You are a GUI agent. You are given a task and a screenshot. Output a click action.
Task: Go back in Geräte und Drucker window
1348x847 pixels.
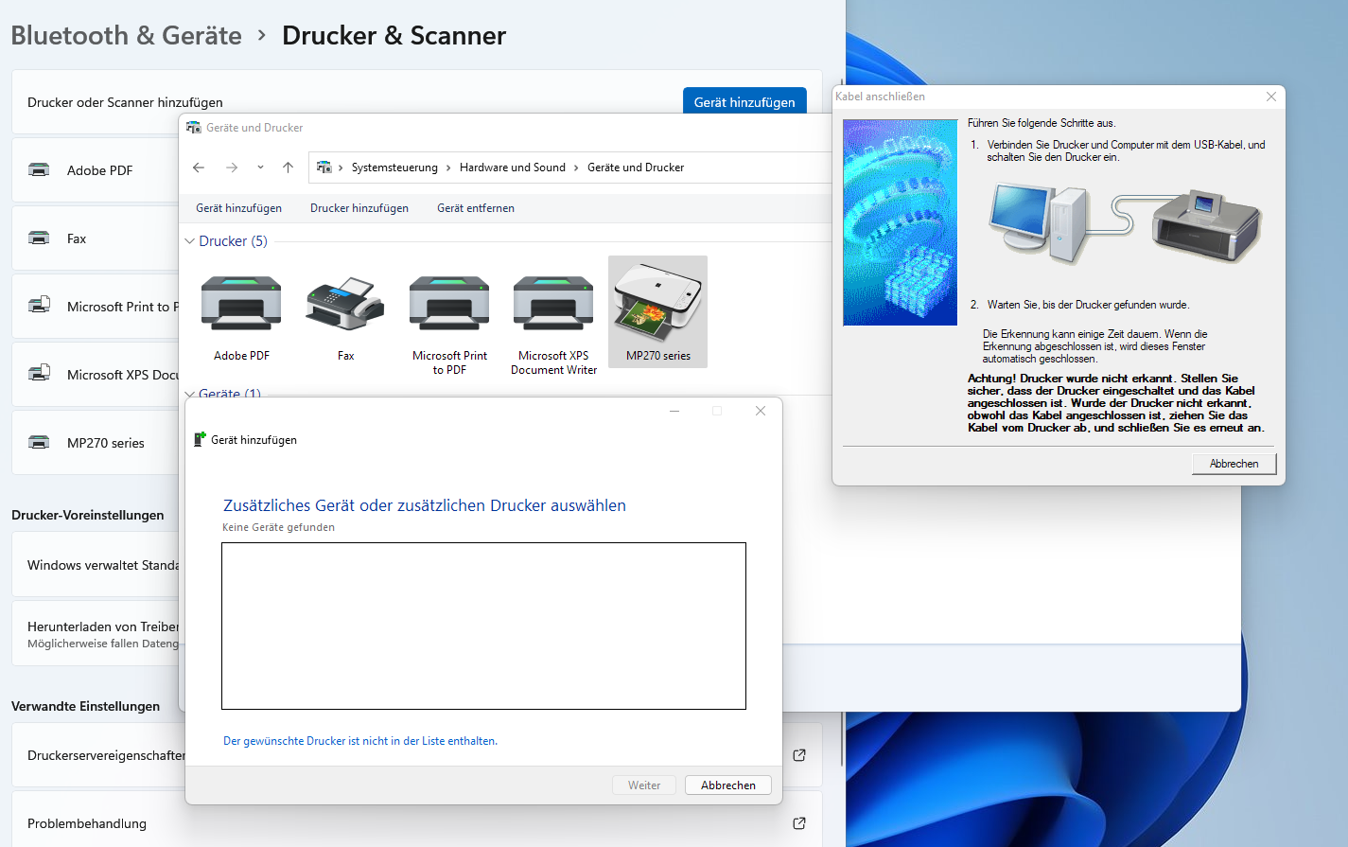click(199, 168)
